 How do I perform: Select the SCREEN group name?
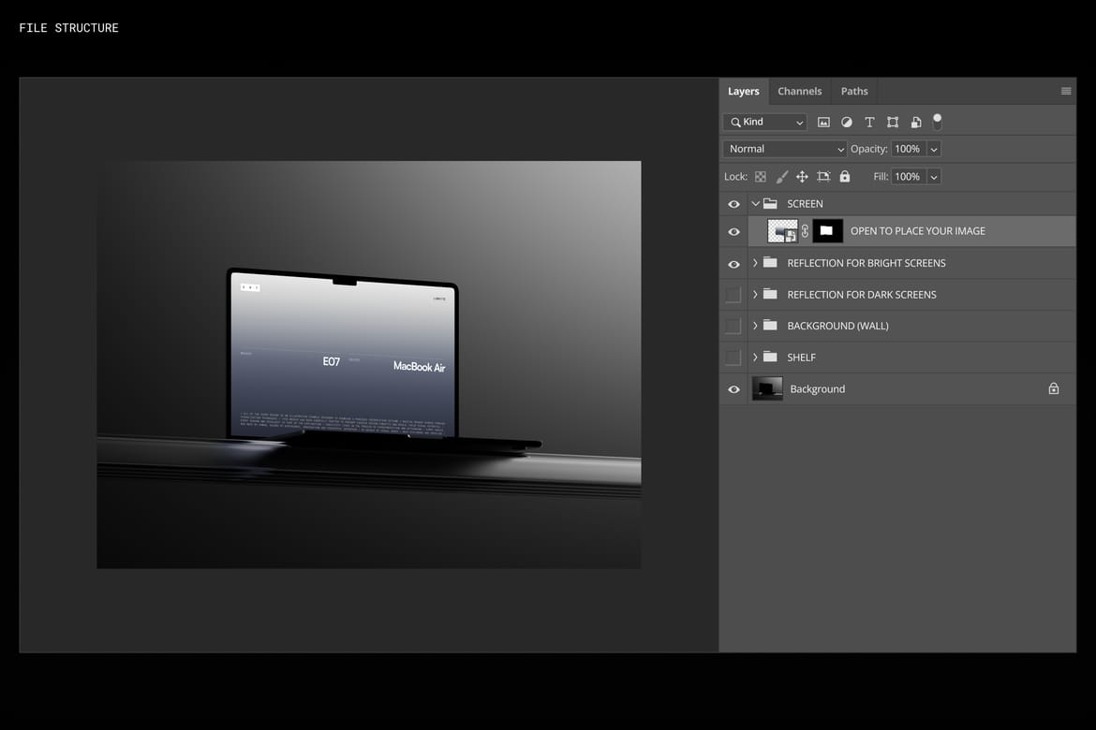tap(806, 204)
